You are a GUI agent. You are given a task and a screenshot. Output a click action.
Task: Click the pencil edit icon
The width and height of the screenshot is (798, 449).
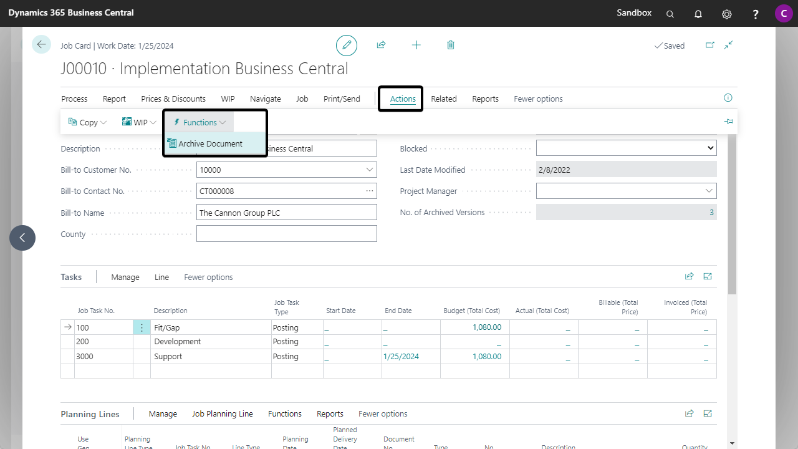pos(347,46)
